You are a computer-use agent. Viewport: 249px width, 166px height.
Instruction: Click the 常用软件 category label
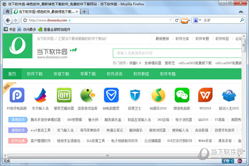click(18, 120)
